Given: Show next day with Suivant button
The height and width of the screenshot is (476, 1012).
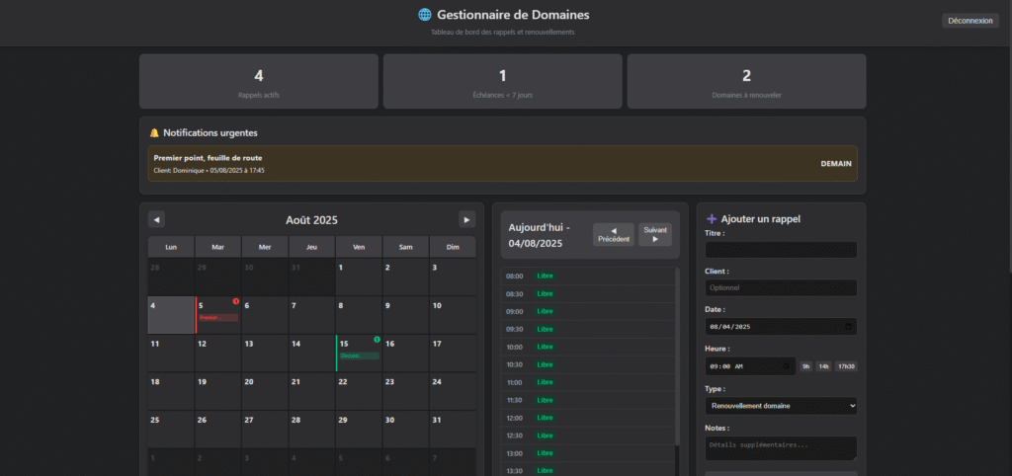Looking at the screenshot, I should click(655, 235).
